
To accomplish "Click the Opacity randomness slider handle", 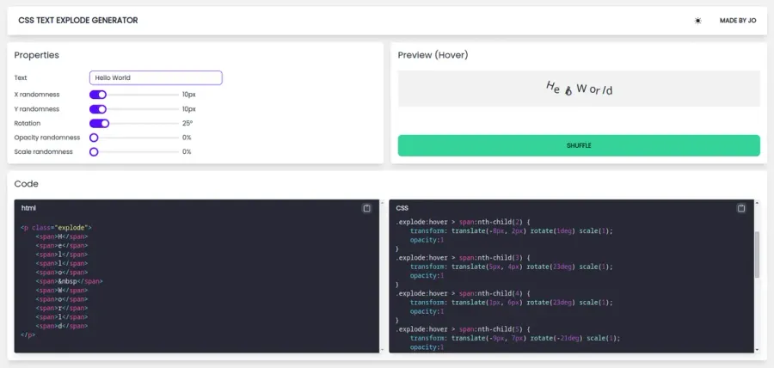I will tap(94, 138).
